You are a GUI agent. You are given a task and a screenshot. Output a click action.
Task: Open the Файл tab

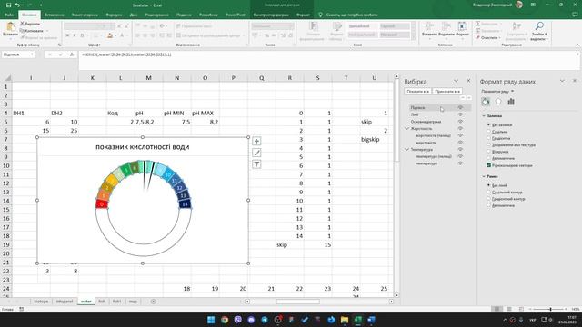[9, 15]
